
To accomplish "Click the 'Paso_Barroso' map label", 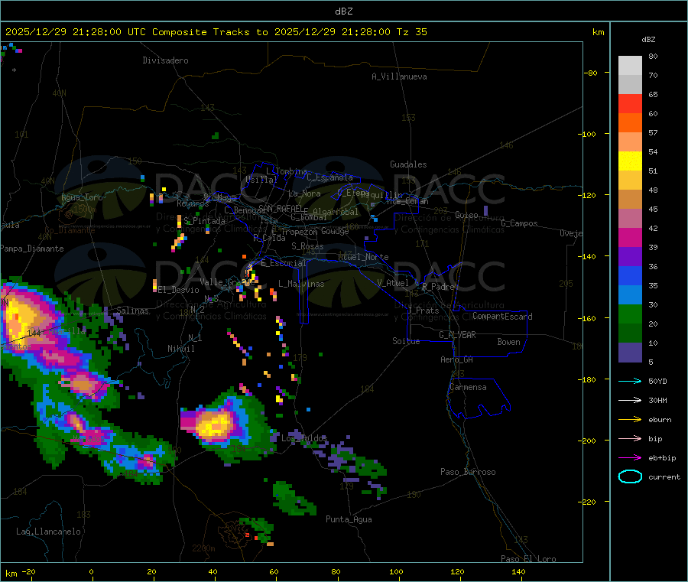I will [468, 472].
